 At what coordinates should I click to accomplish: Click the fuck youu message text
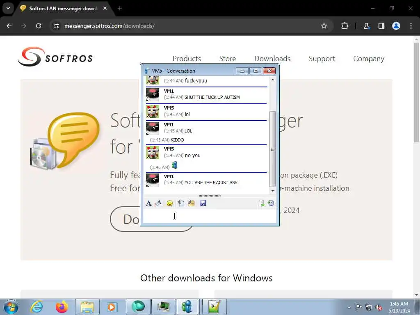point(196,81)
